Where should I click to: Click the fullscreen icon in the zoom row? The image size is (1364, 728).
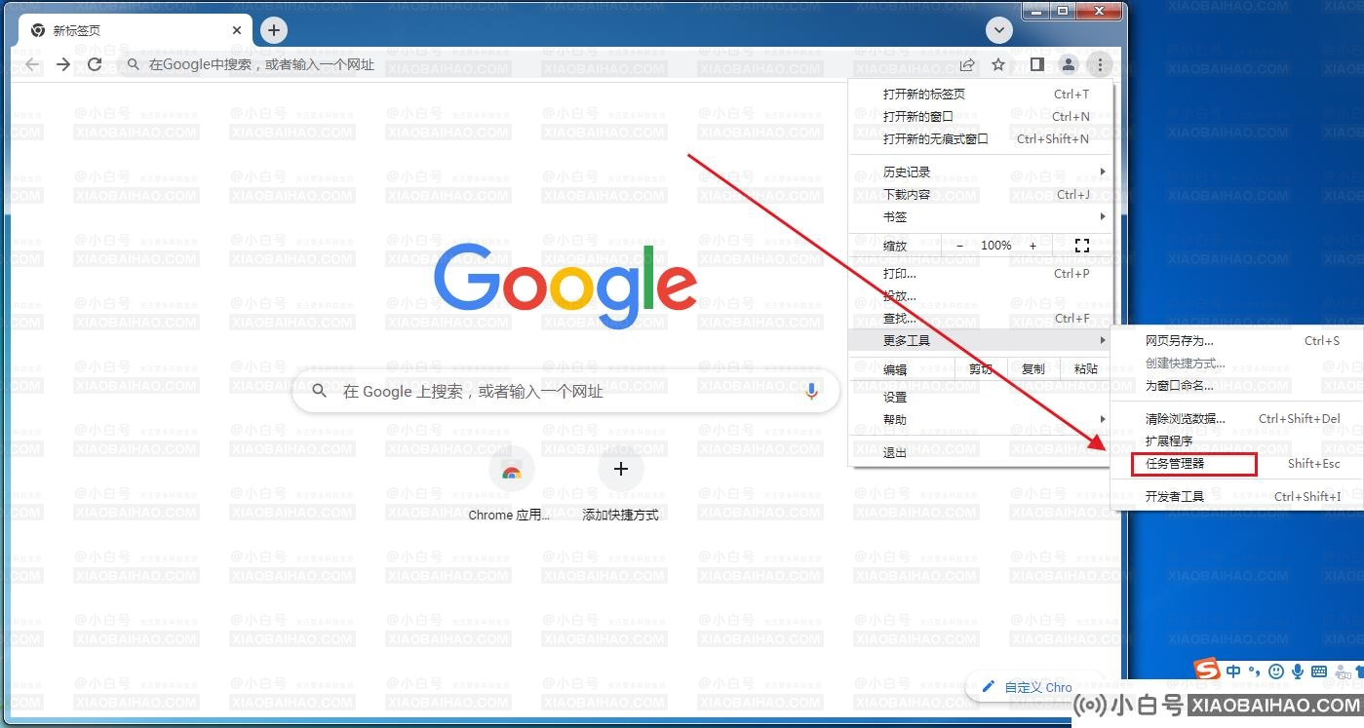pos(1081,246)
